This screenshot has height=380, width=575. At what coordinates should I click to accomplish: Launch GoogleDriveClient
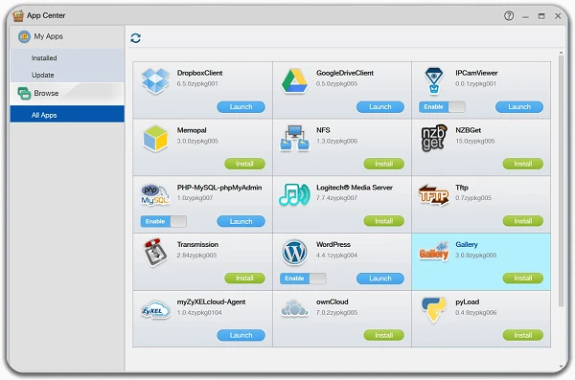380,106
